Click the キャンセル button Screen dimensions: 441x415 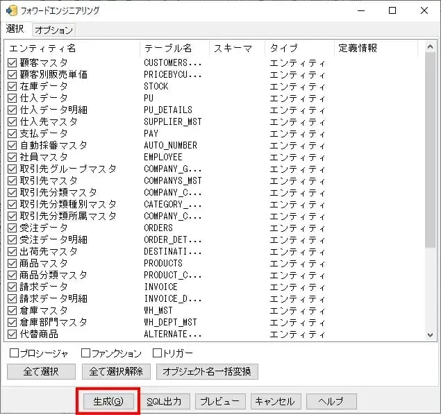point(275,401)
